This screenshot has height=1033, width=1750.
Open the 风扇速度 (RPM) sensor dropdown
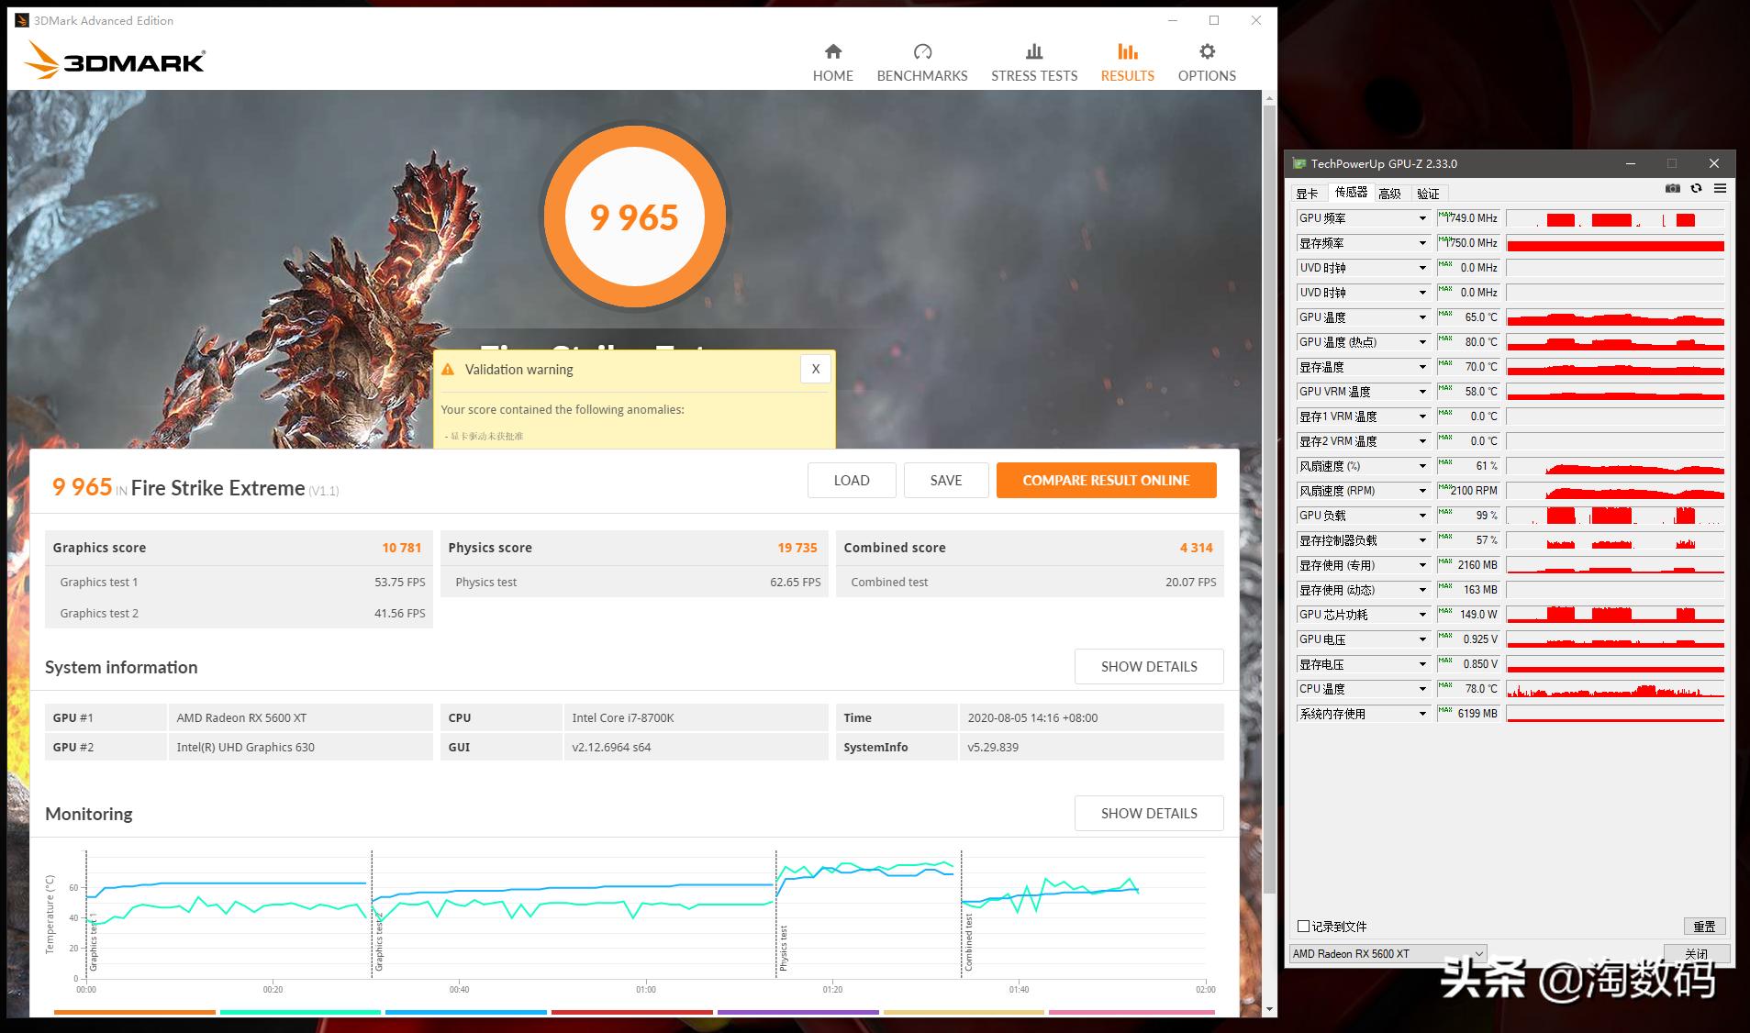click(x=1422, y=490)
